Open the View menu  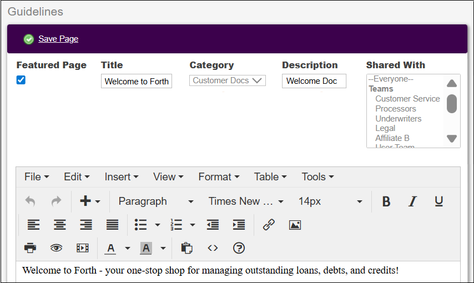click(x=168, y=177)
